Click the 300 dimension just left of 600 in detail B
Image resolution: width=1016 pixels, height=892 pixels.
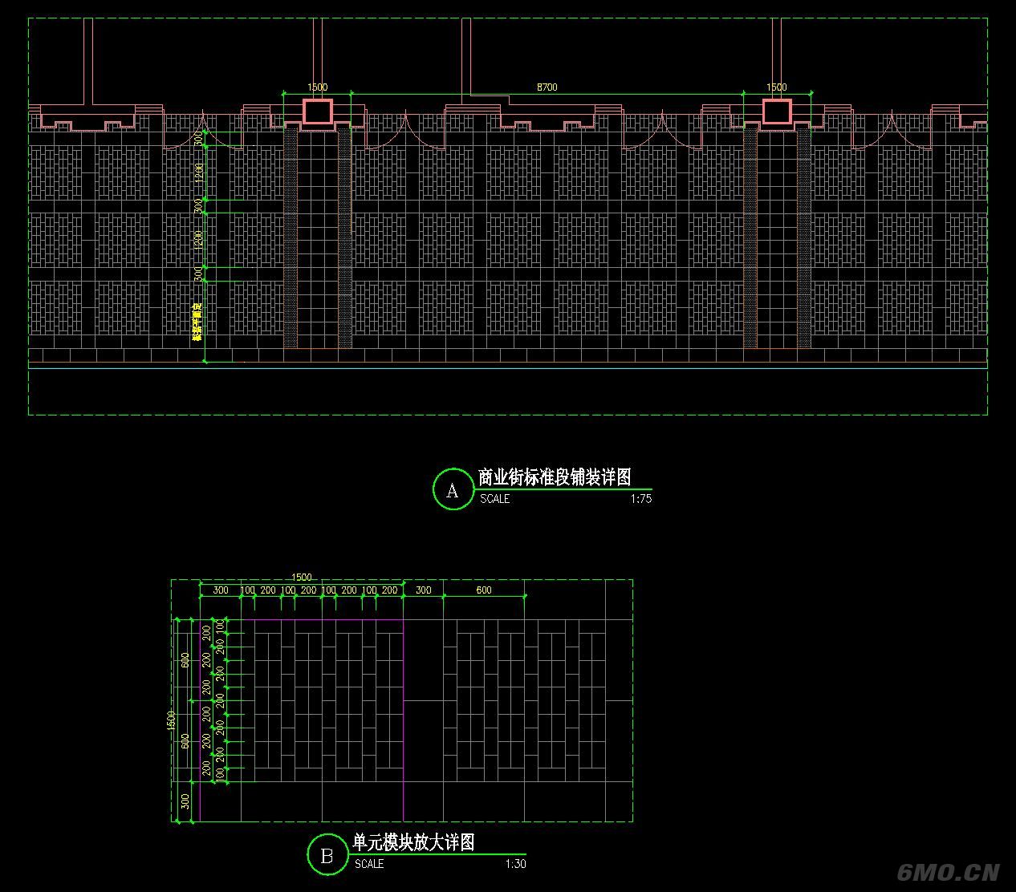424,590
